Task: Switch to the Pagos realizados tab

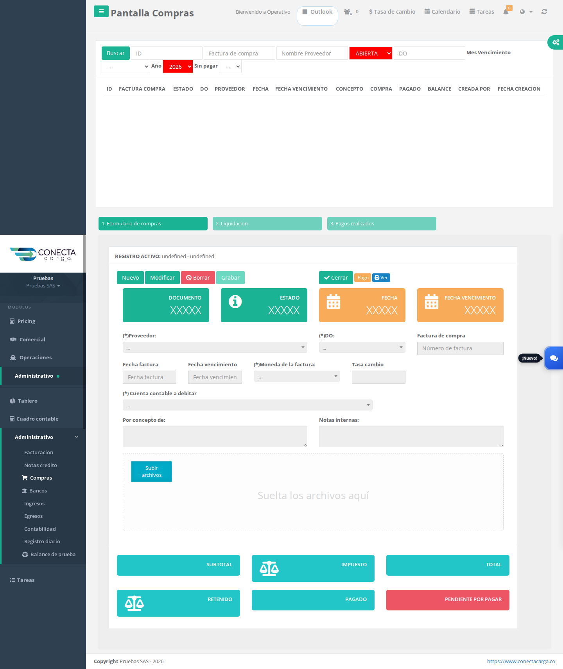Action: 382,223
